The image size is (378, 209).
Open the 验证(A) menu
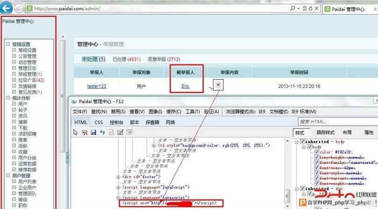tap(211, 111)
